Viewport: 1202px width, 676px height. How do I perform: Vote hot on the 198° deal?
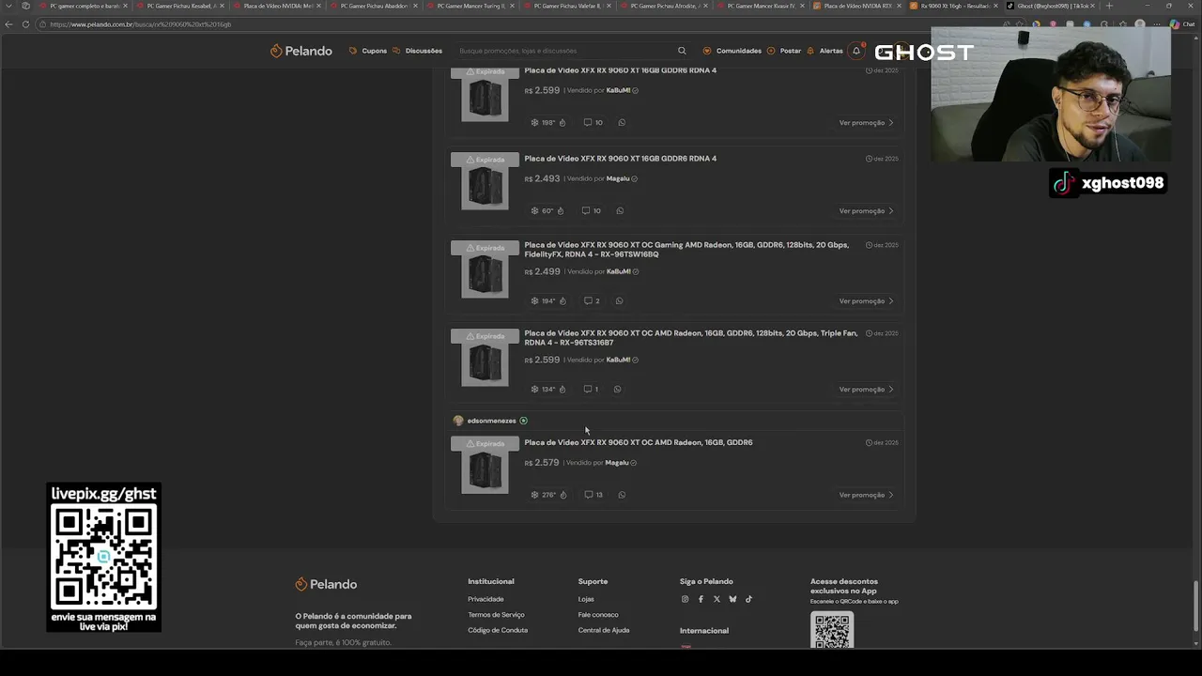pyautogui.click(x=562, y=122)
